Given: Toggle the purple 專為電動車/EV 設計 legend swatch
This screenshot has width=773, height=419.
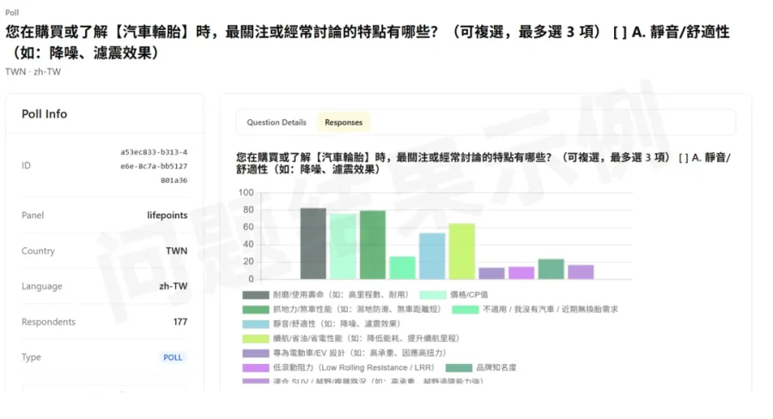Looking at the screenshot, I should (x=255, y=353).
